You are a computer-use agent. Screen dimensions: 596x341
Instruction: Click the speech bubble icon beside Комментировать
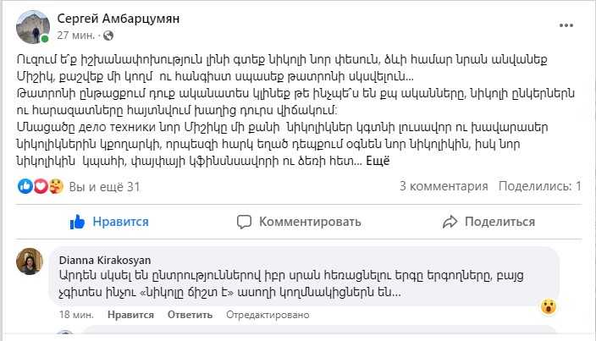pos(245,222)
